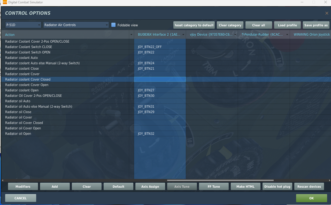Click the Disable hot plug button
This screenshot has height=205, width=331.
(x=277, y=186)
